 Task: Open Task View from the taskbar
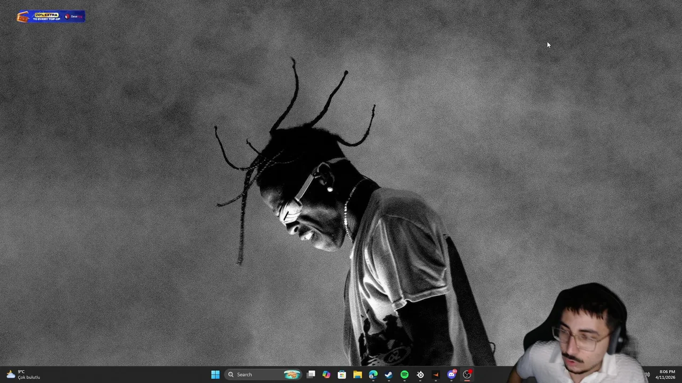(x=311, y=374)
